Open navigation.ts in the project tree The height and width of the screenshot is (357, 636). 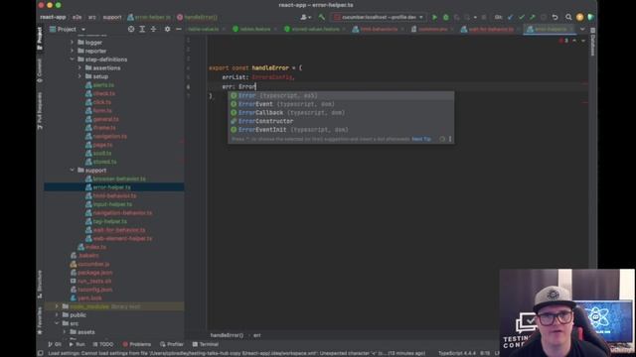click(x=106, y=136)
